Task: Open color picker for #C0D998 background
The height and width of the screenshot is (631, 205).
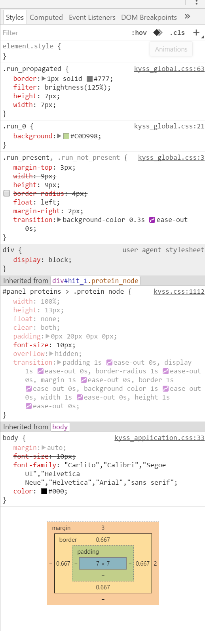Action: [x=66, y=136]
